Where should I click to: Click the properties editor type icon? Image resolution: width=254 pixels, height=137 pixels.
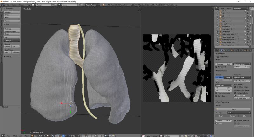217,50
